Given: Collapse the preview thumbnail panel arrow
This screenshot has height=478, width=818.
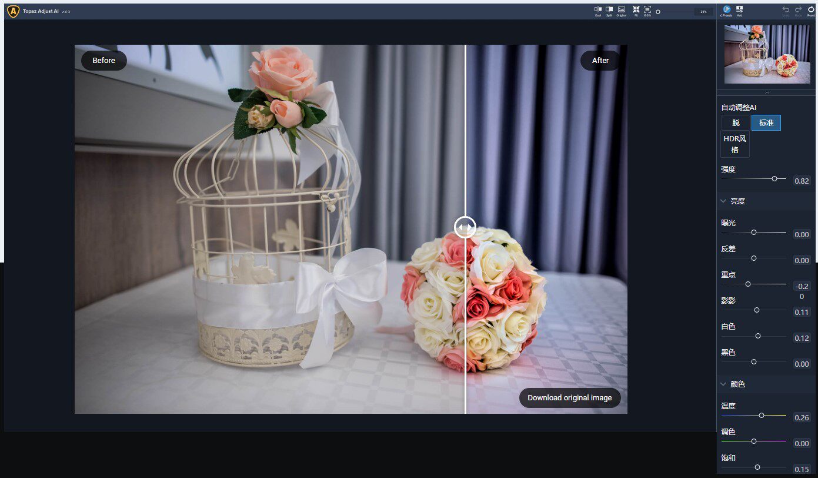Looking at the screenshot, I should (767, 92).
